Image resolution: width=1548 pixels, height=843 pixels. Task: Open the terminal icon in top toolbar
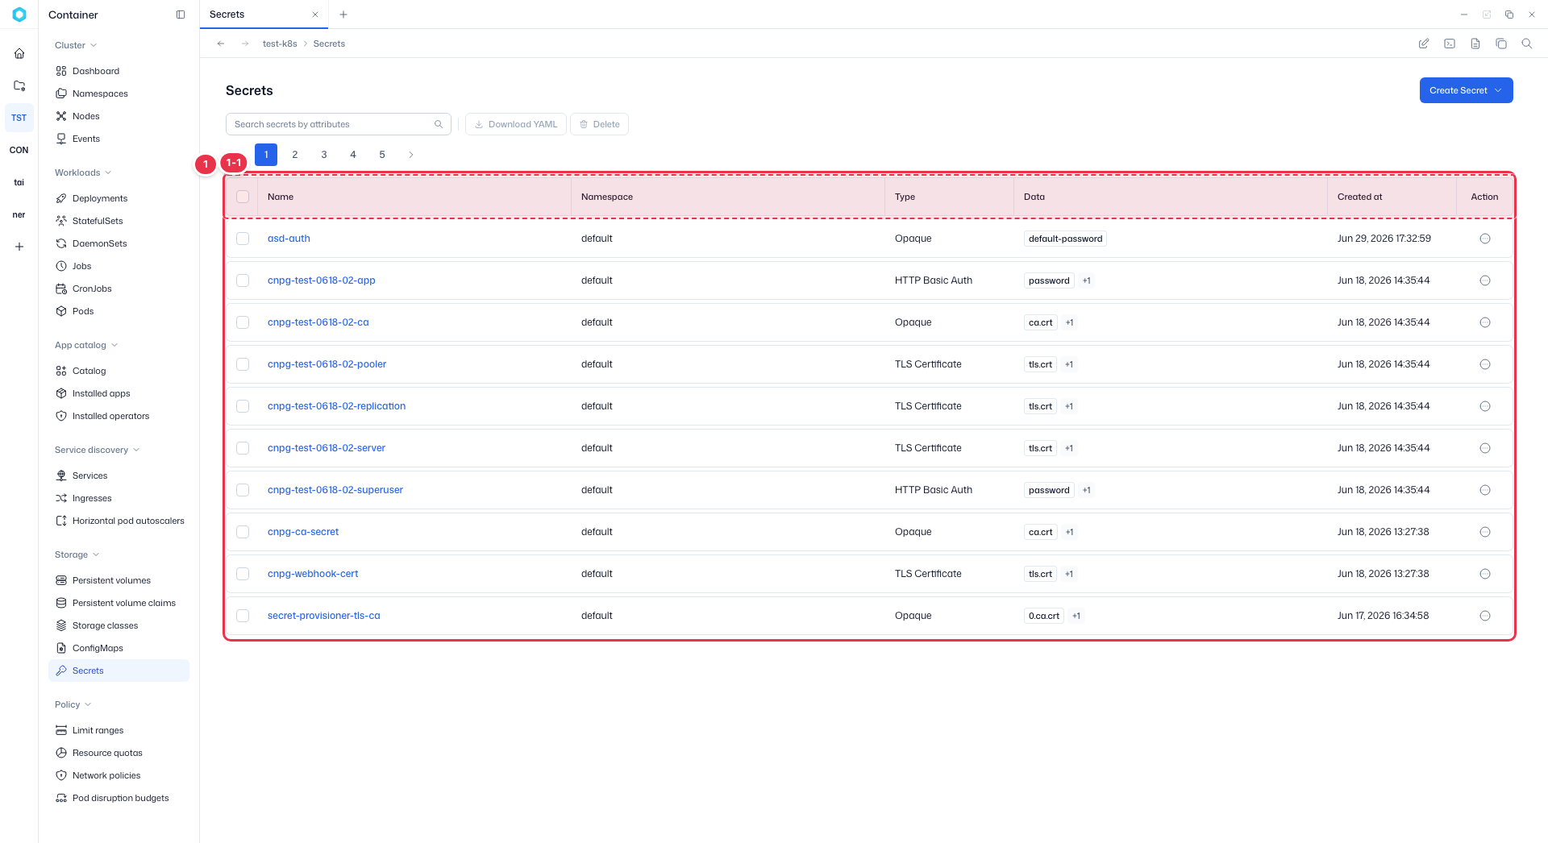(x=1450, y=44)
